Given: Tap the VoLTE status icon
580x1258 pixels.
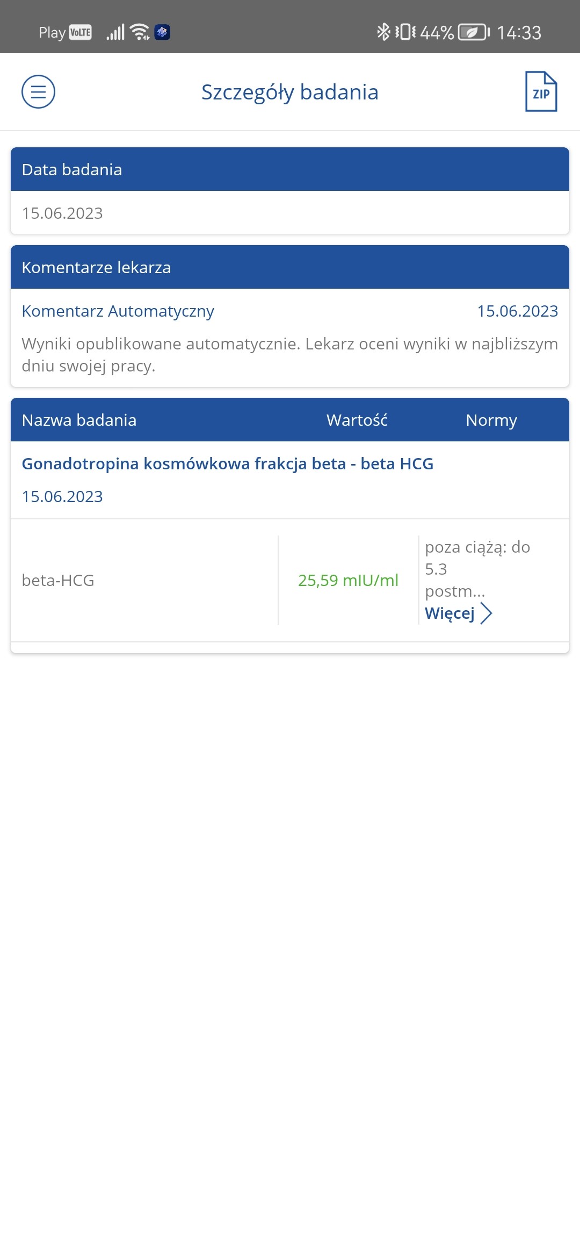Looking at the screenshot, I should 81,32.
